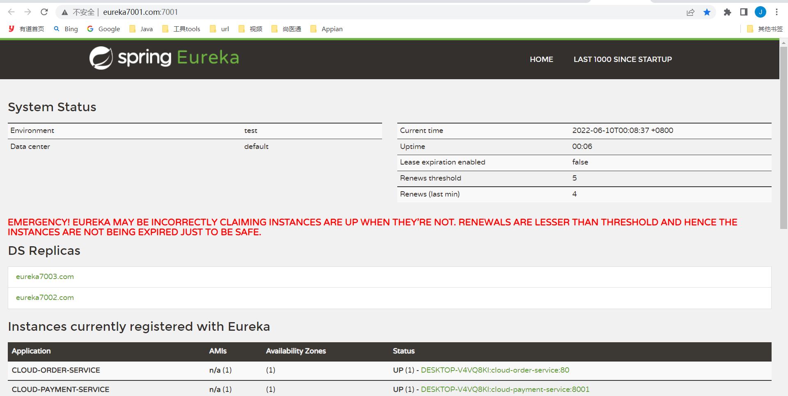Open the extensions puzzle icon
Screen dimensions: 788x396
click(x=727, y=12)
